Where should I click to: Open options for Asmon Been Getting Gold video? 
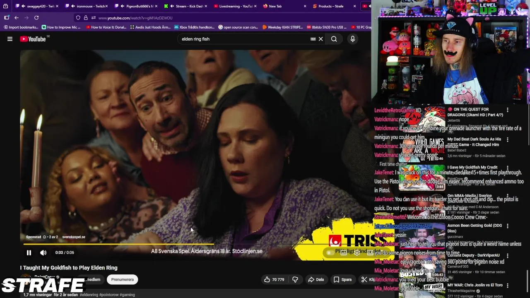(508, 226)
